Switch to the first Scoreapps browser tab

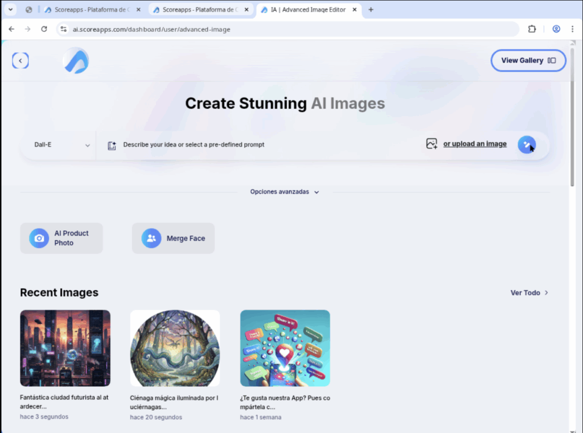(91, 10)
